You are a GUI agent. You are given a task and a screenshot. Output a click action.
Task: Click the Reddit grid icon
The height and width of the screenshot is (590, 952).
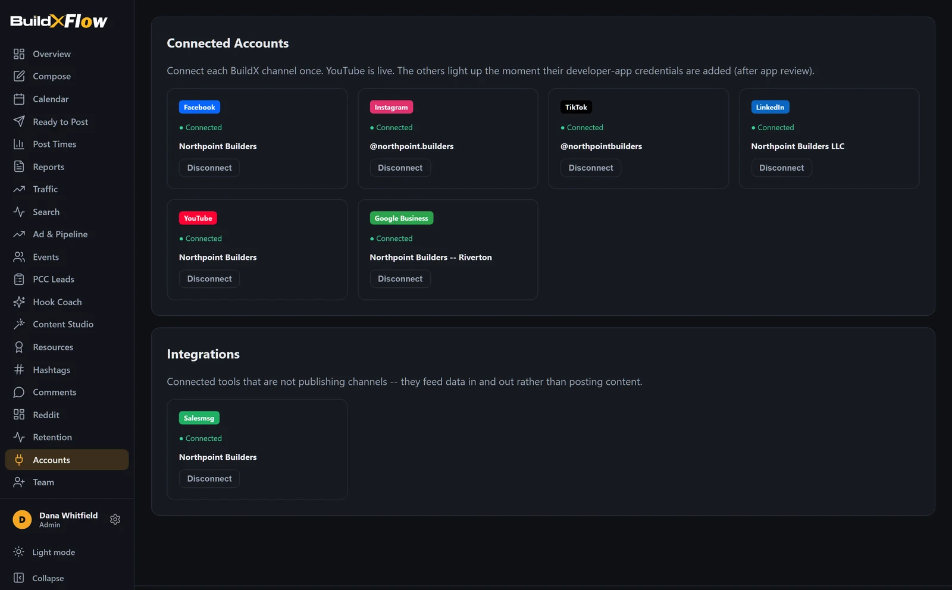(19, 415)
